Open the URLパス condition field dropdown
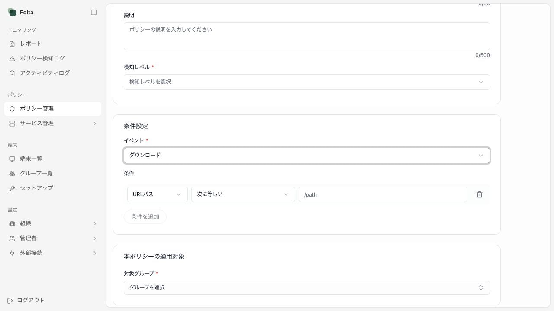This screenshot has height=311, width=554. coord(158,194)
